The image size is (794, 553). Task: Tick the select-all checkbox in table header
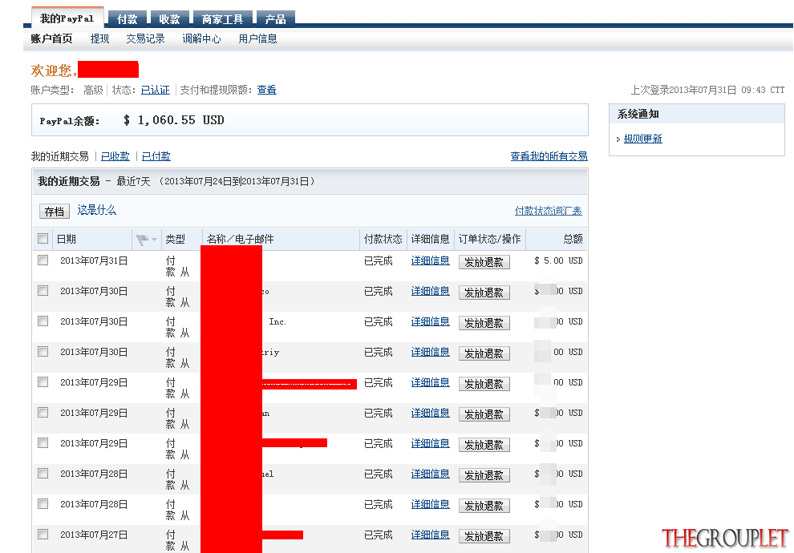(x=43, y=239)
